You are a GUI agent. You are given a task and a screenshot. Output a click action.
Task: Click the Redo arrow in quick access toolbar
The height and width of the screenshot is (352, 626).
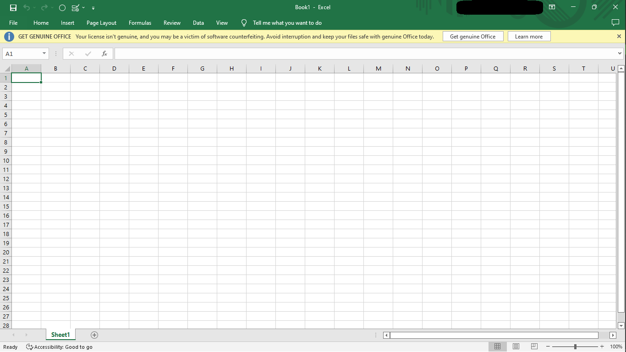pyautogui.click(x=44, y=8)
